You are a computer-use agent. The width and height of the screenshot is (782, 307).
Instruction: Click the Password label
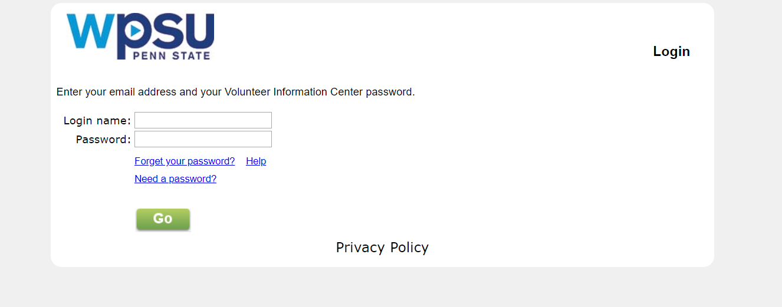coord(103,140)
